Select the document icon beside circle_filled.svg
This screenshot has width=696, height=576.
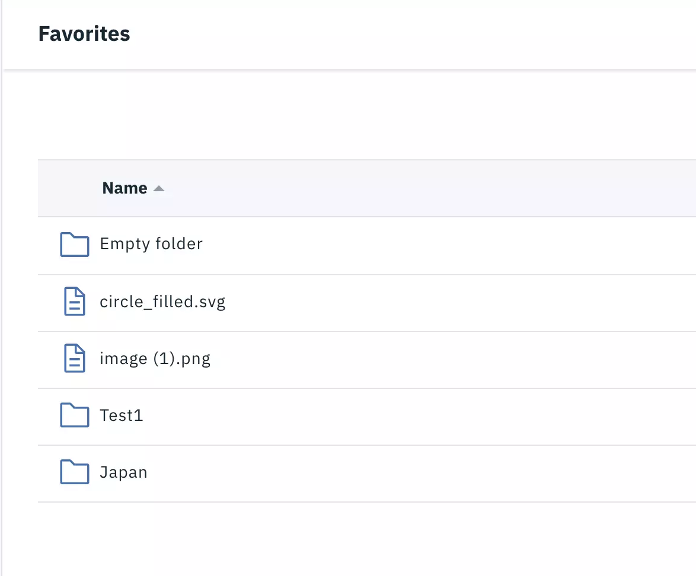[74, 301]
